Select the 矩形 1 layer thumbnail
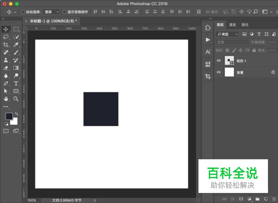Image resolution: width=278 pixels, height=203 pixels. point(229,61)
